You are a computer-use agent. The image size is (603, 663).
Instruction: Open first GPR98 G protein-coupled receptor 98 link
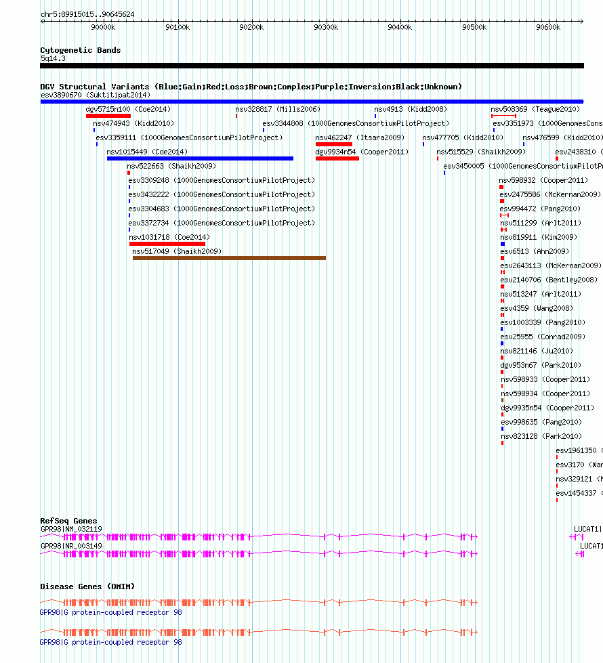(111, 613)
